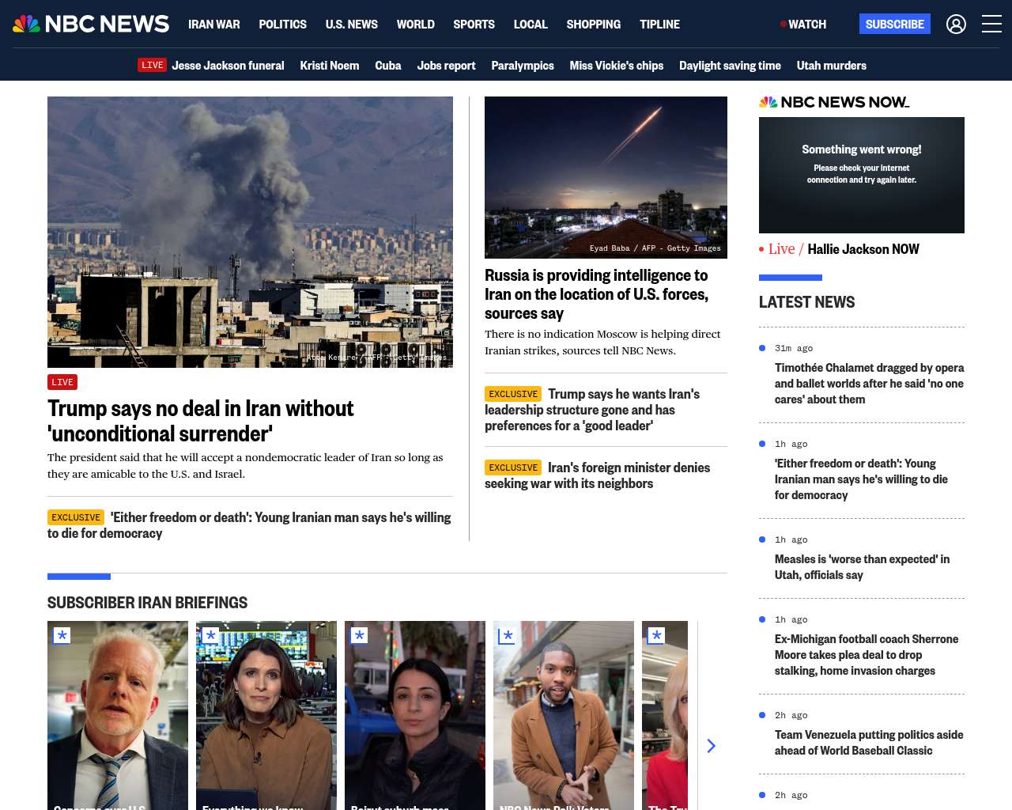Click subscriber star badge on second briefing video

[210, 635]
